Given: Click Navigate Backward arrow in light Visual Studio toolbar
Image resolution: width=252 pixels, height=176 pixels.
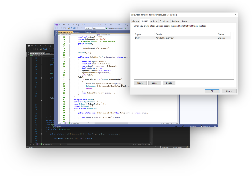Looking at the screenshot, I should 58,28.
